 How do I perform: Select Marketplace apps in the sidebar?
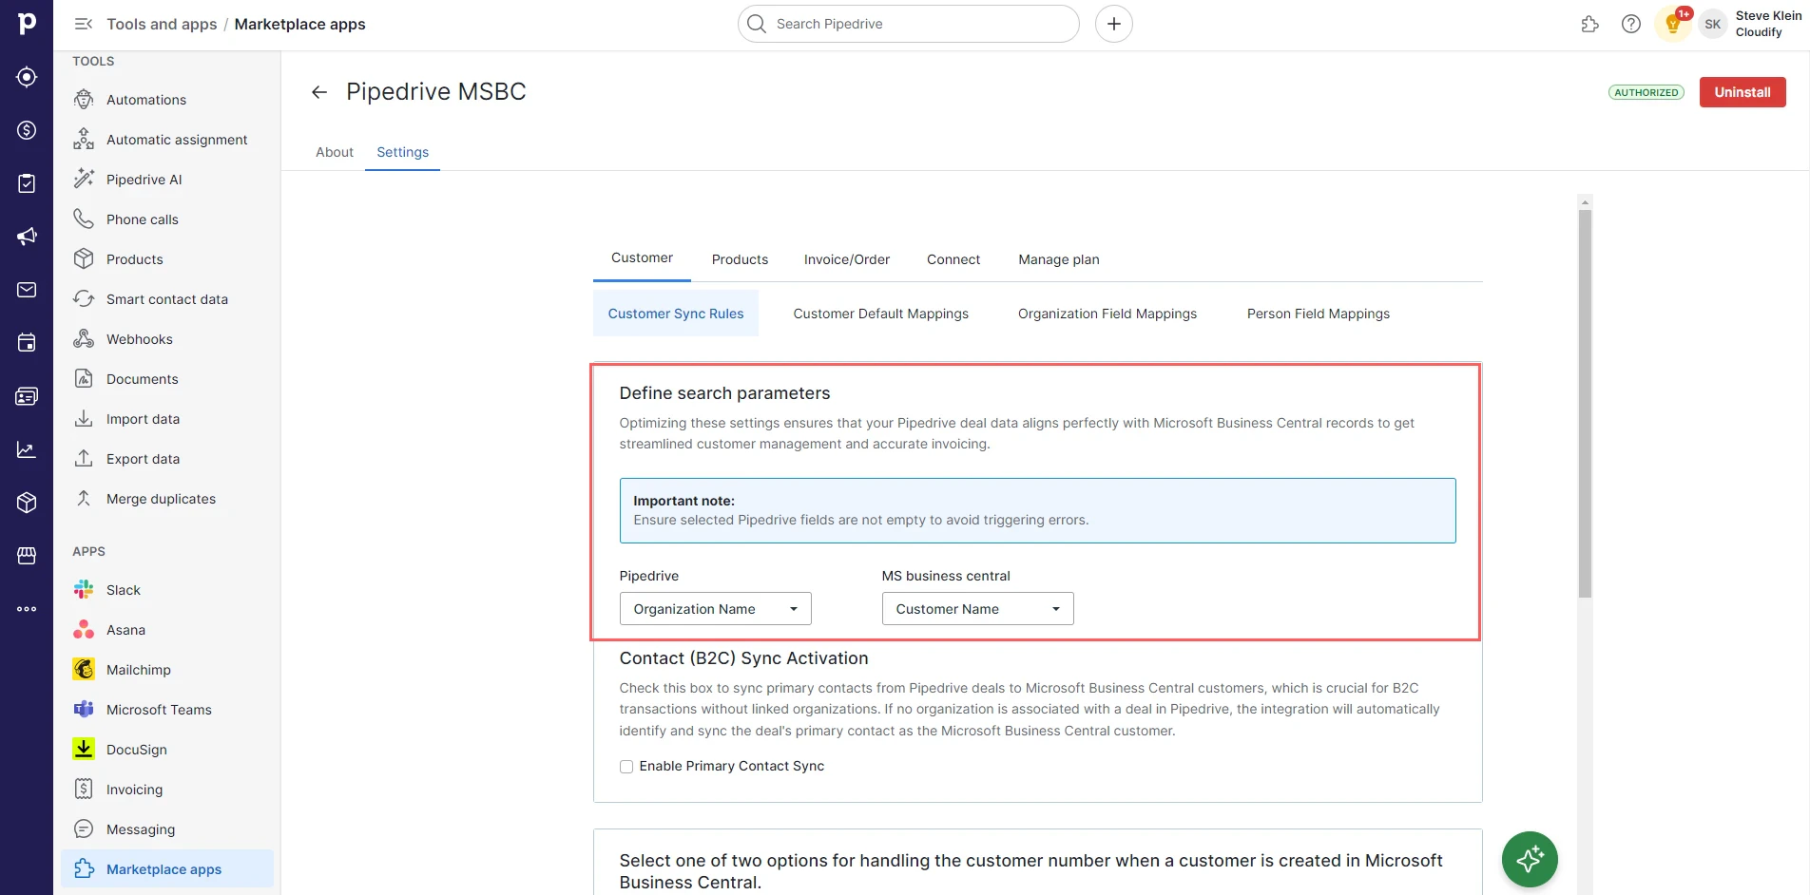[167, 869]
